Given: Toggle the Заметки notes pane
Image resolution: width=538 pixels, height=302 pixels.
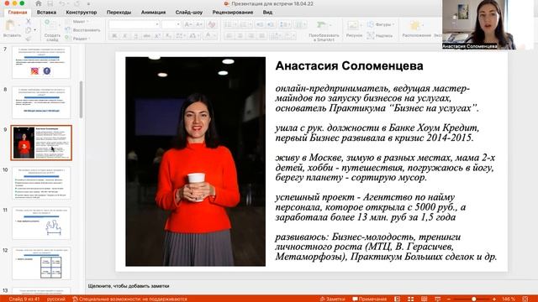Looking at the screenshot, I should pyautogui.click(x=332, y=299).
